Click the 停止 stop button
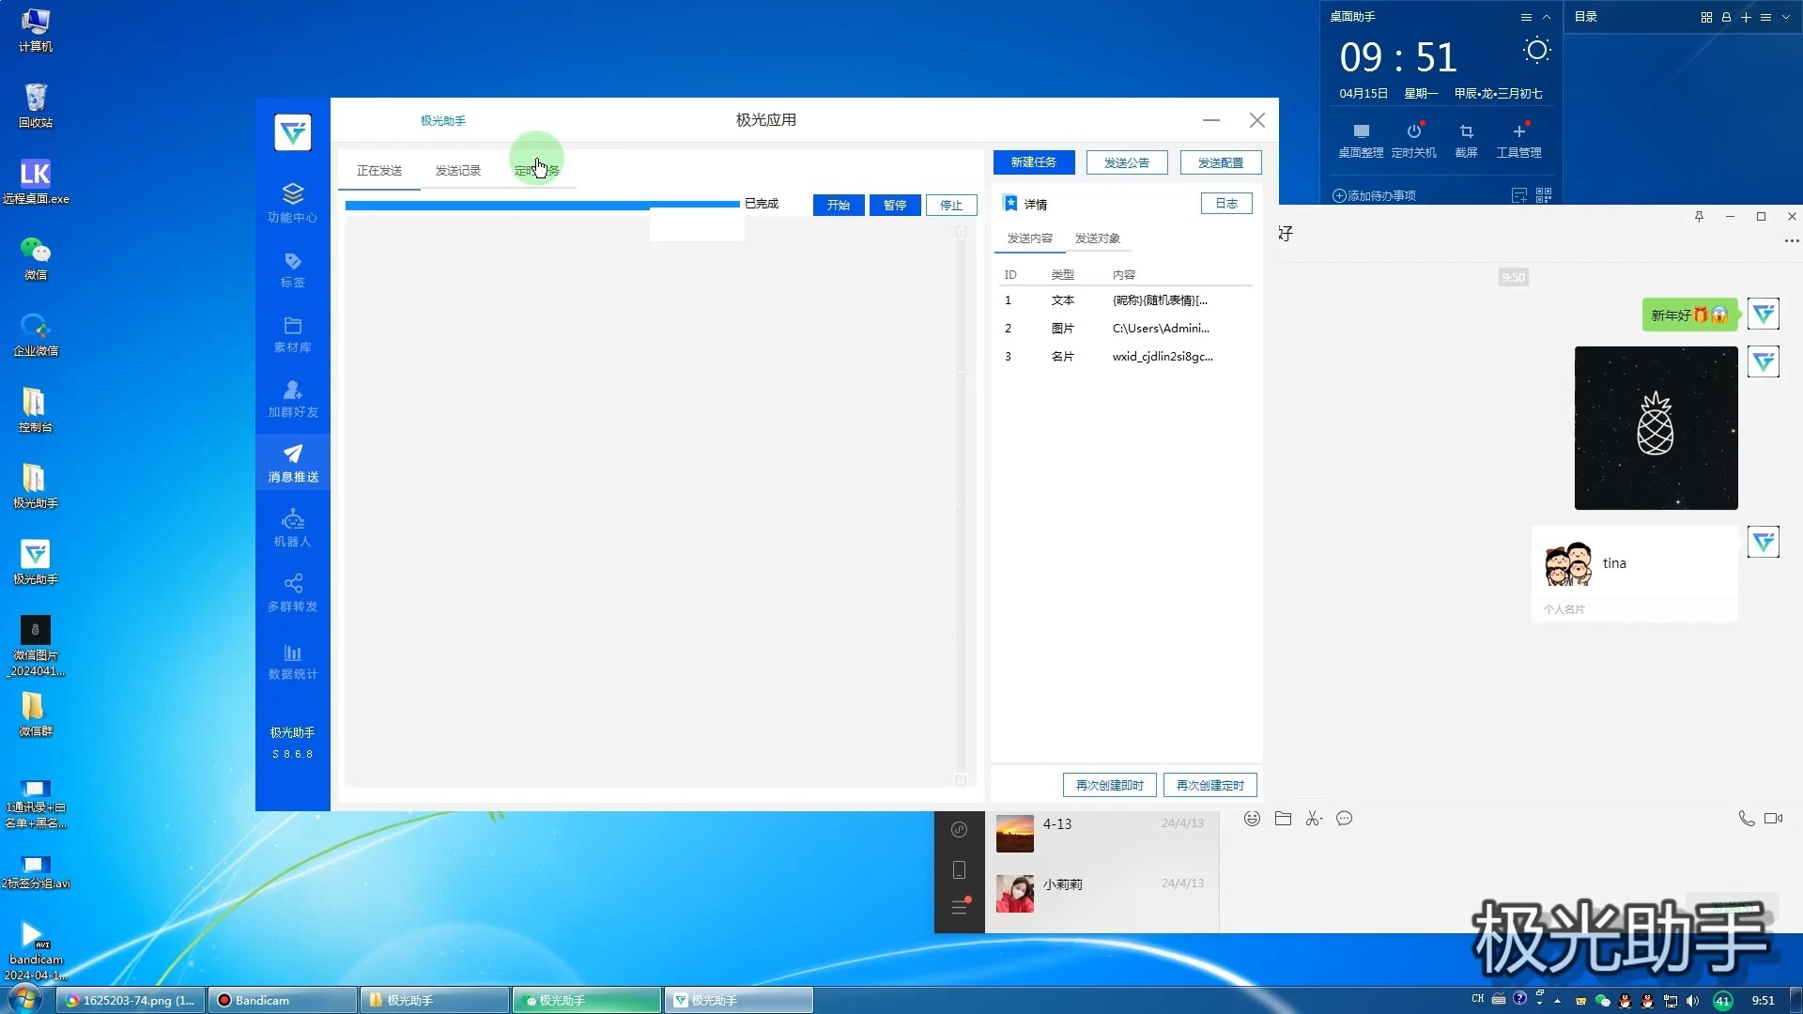The width and height of the screenshot is (1803, 1014). coord(951,205)
